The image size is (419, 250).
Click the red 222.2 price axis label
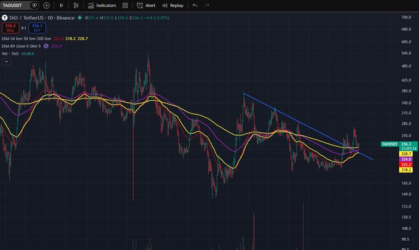click(x=406, y=164)
